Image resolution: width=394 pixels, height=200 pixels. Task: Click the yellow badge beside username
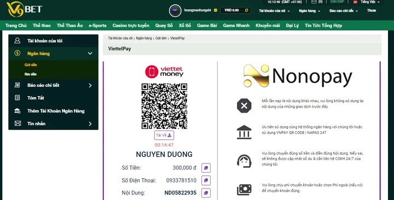[x=216, y=10]
